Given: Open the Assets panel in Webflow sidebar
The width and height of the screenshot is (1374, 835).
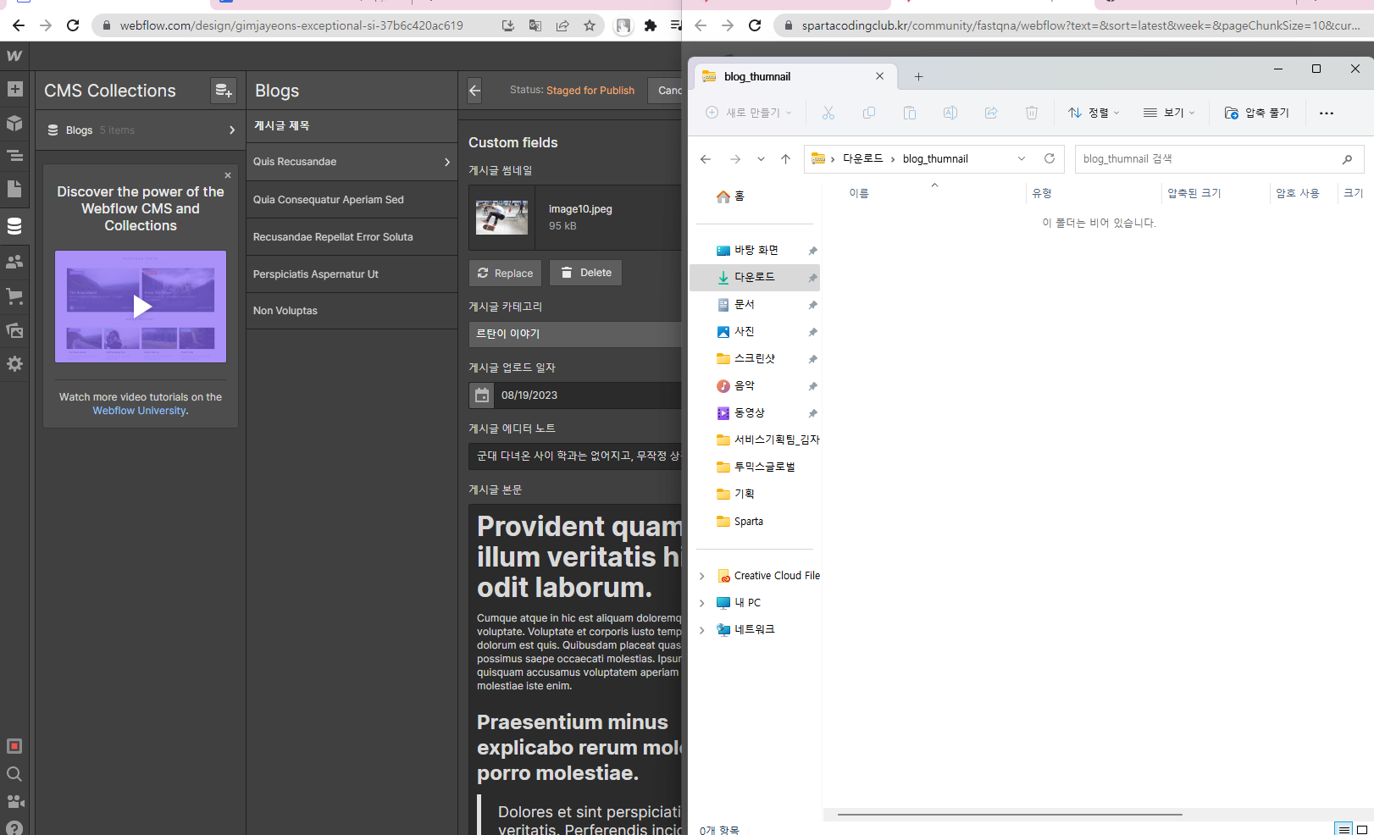Looking at the screenshot, I should click(x=14, y=330).
